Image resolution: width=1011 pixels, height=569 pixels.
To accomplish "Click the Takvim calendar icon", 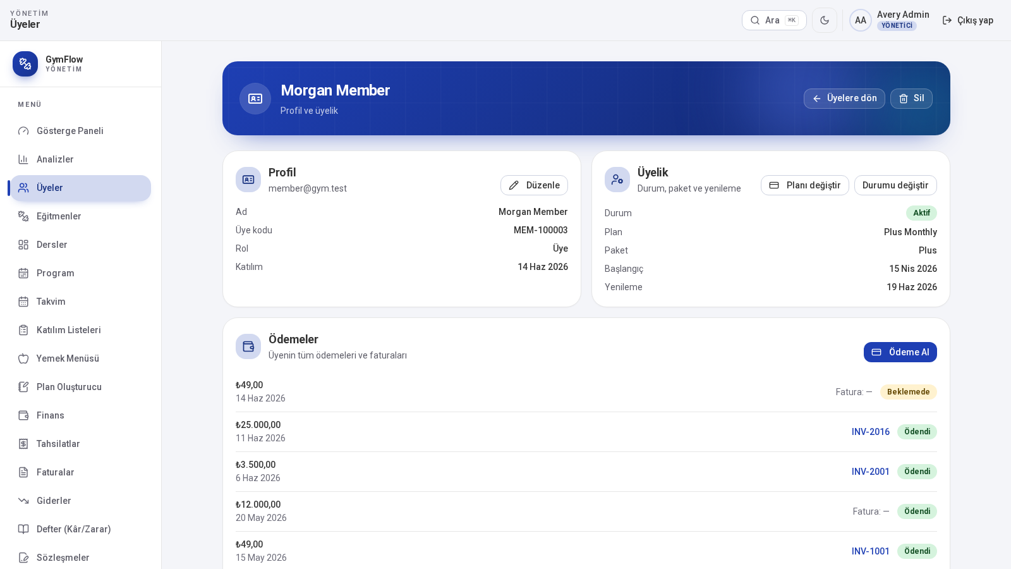I will tap(23, 302).
